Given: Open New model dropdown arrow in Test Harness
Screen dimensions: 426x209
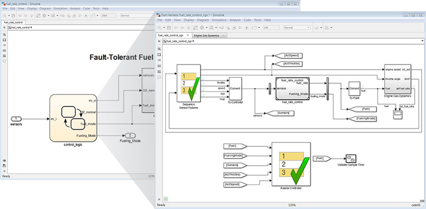Looking at the screenshot, I should [x=164, y=28].
